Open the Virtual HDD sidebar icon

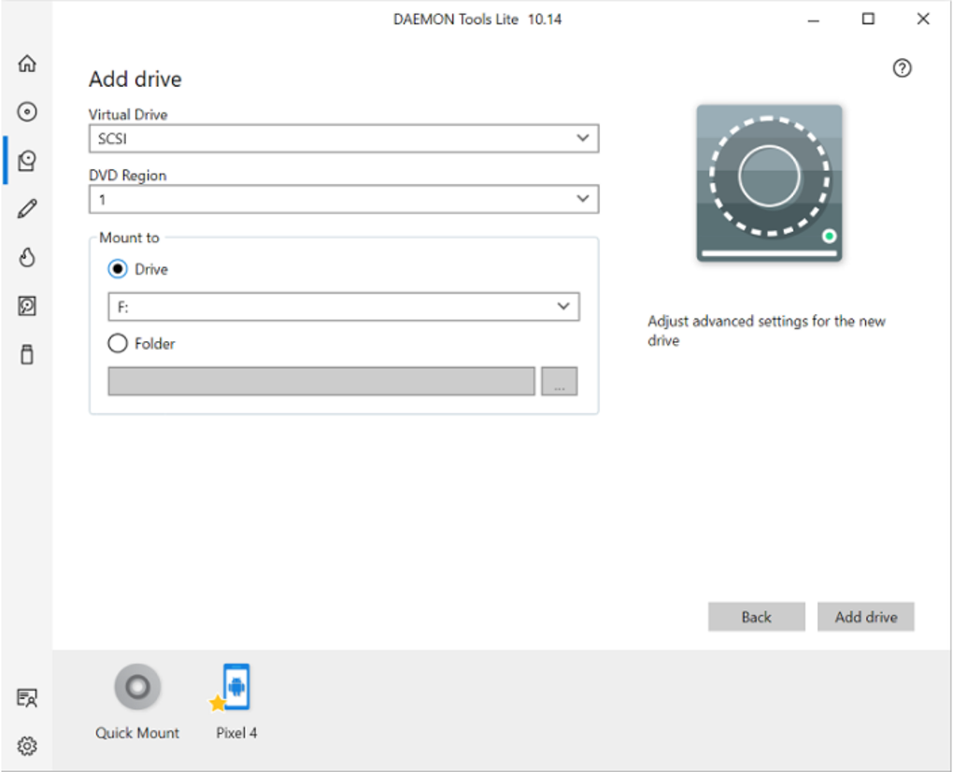point(27,307)
